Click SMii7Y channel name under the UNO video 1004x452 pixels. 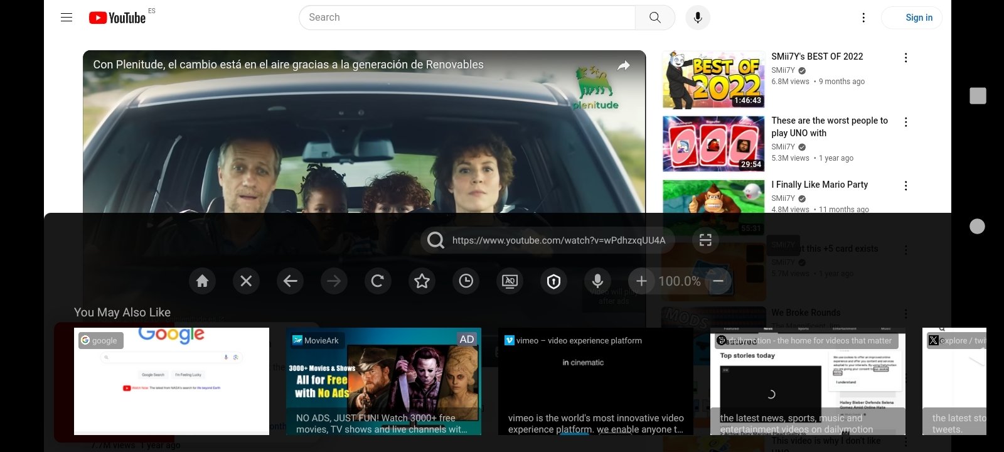pyautogui.click(x=783, y=147)
